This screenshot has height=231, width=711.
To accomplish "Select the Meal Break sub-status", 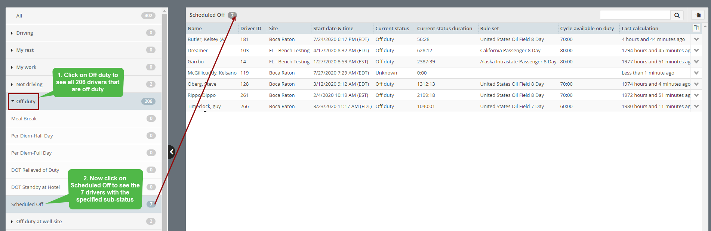I will [84, 118].
